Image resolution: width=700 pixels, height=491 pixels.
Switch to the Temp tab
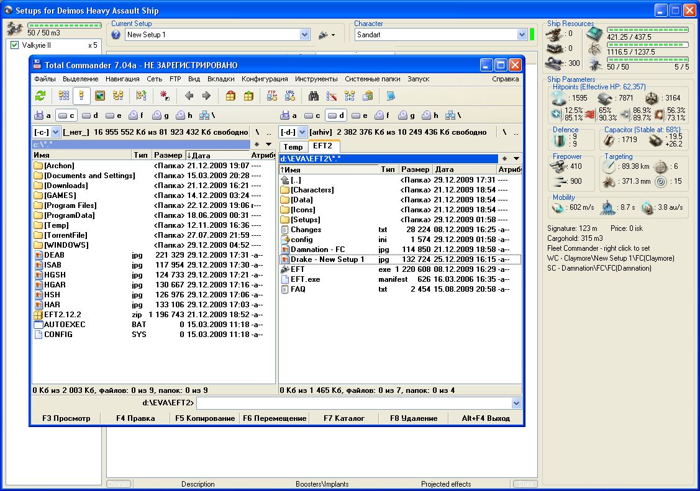[x=293, y=146]
